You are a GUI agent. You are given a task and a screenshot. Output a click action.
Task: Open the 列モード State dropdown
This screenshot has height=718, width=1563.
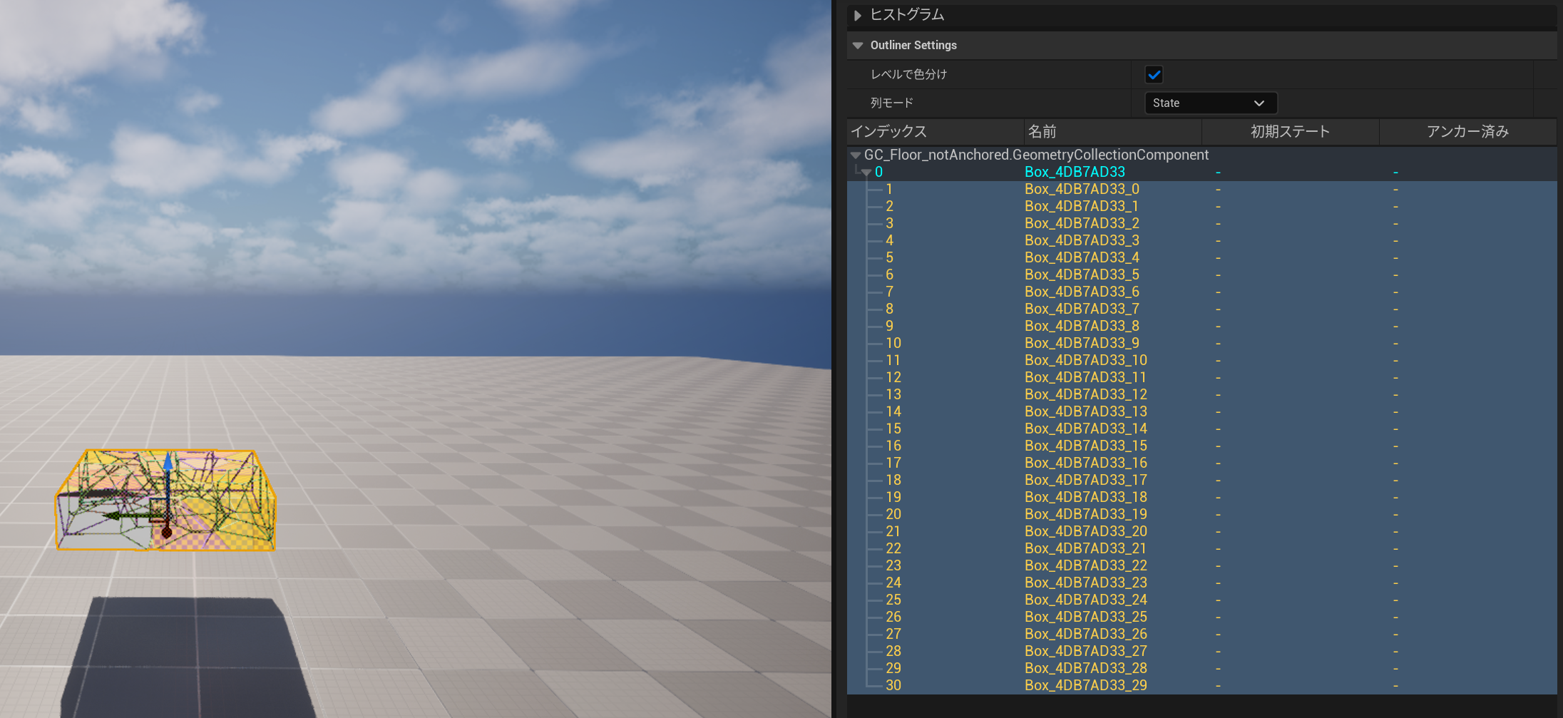coord(1209,103)
